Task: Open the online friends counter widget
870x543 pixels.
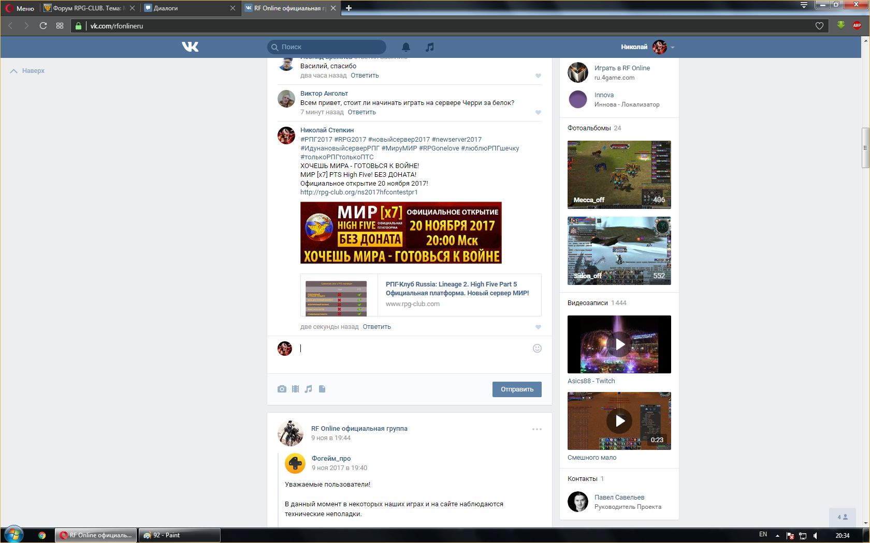Action: coord(843,517)
